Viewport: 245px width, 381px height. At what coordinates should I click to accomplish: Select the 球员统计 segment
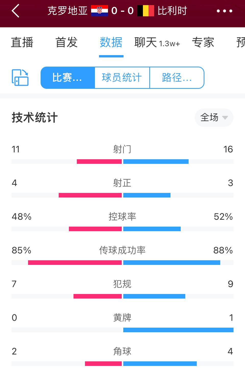[122, 78]
